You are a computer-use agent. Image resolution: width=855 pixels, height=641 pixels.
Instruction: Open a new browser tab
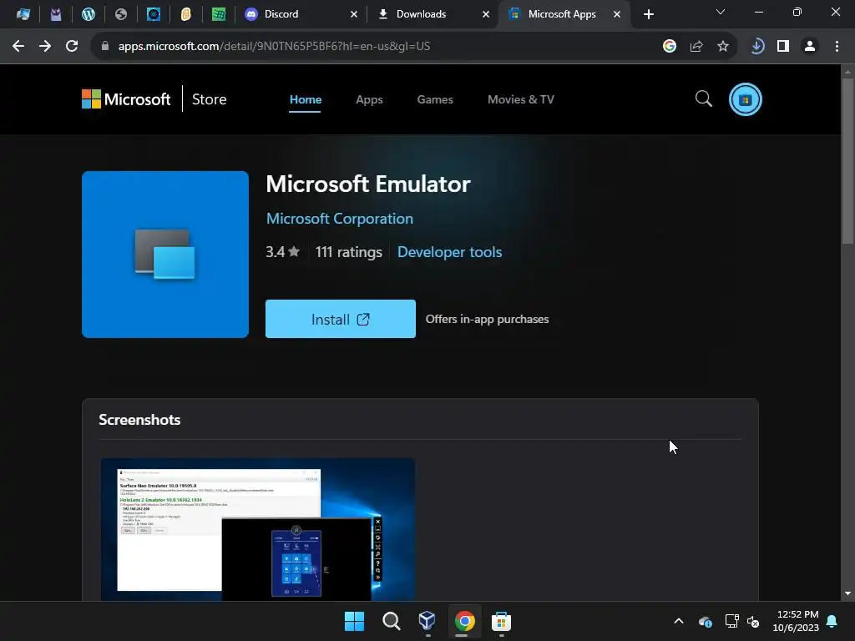click(648, 14)
